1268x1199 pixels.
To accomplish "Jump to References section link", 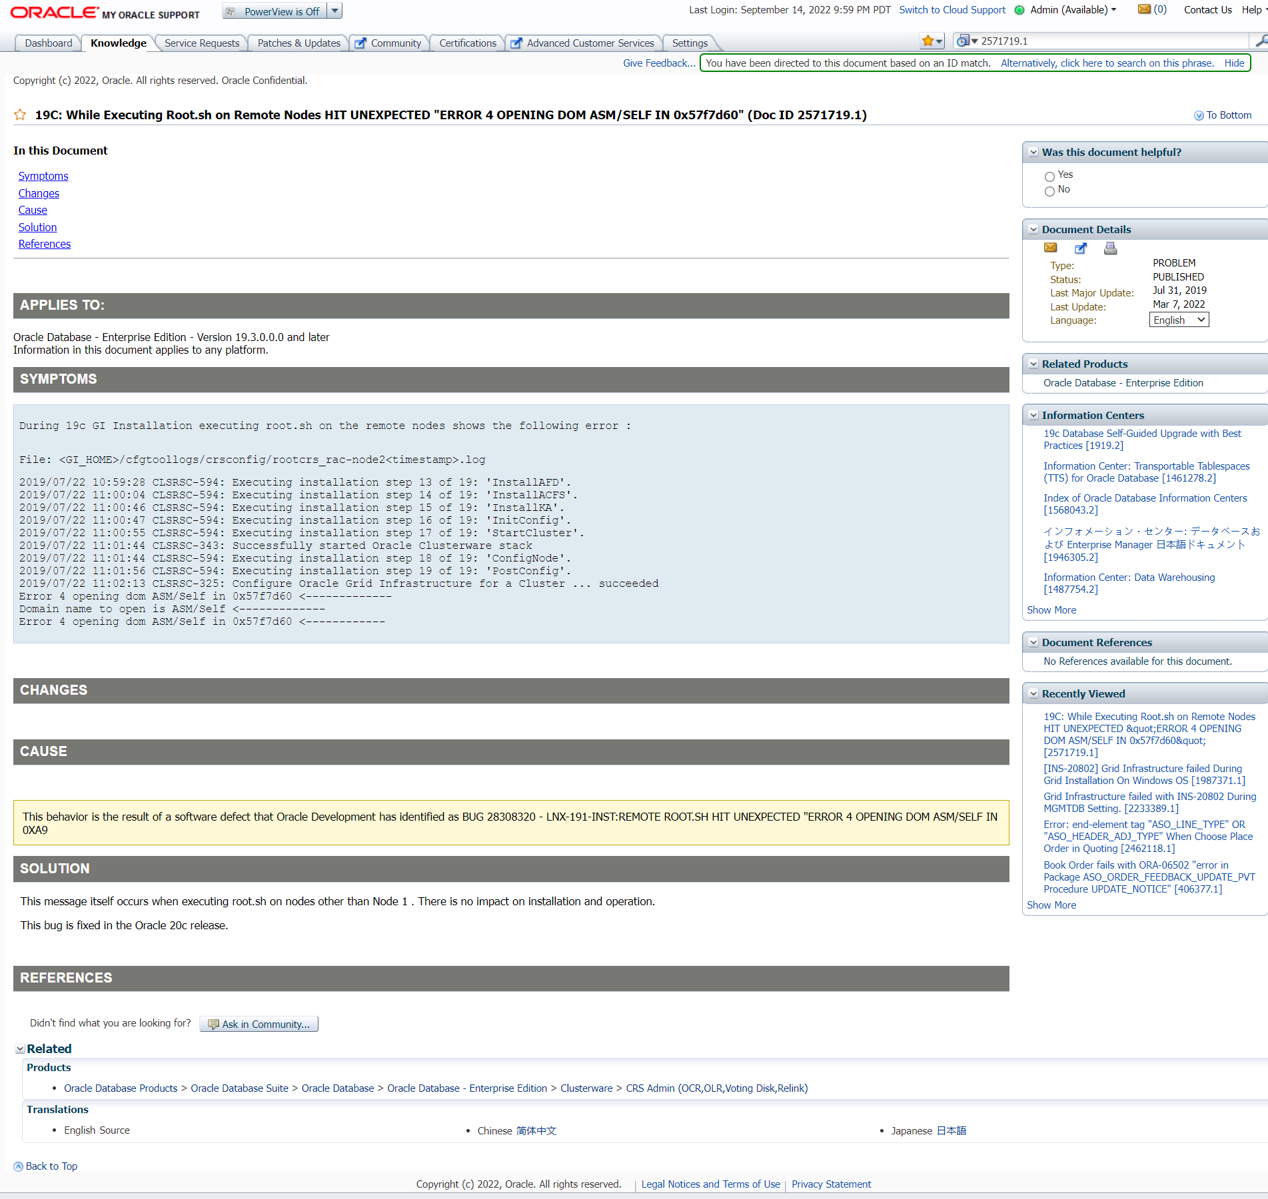I will point(45,244).
